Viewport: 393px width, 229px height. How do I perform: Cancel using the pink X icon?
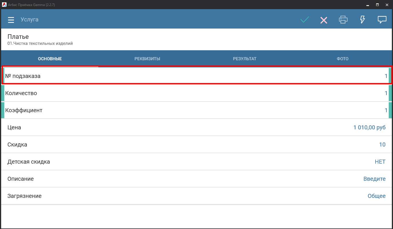click(324, 20)
